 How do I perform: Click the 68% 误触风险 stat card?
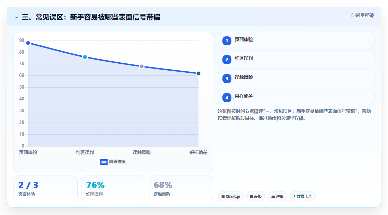click(x=180, y=188)
